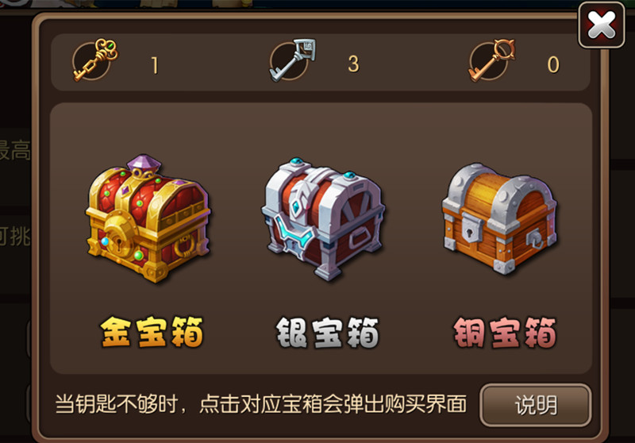Click the purple gem atop gold chest
This screenshot has height=443, width=635.
144,163
